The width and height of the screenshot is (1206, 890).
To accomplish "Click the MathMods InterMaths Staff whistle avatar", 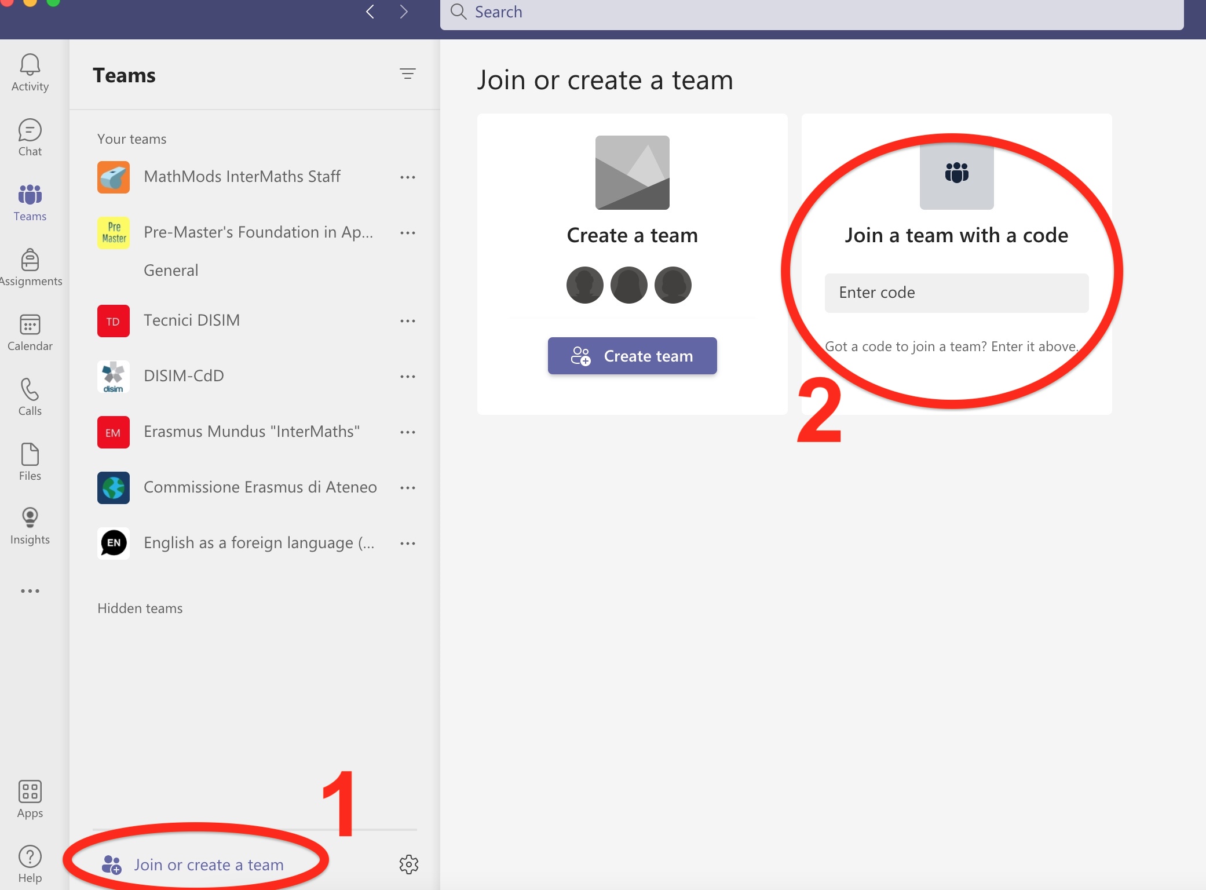I will [x=114, y=177].
